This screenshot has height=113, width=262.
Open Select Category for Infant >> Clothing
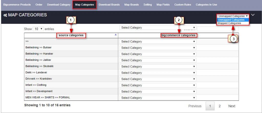pyautogui.click(x=158, y=85)
